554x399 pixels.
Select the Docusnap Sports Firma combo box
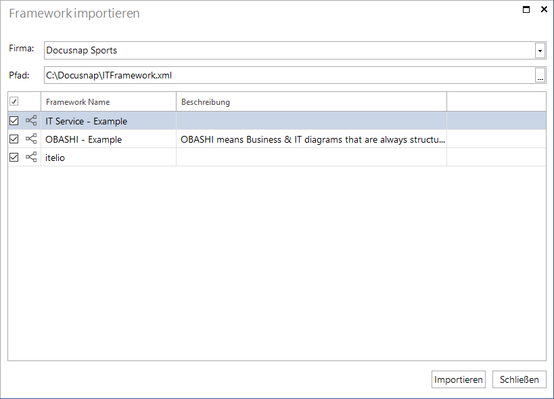coord(295,51)
